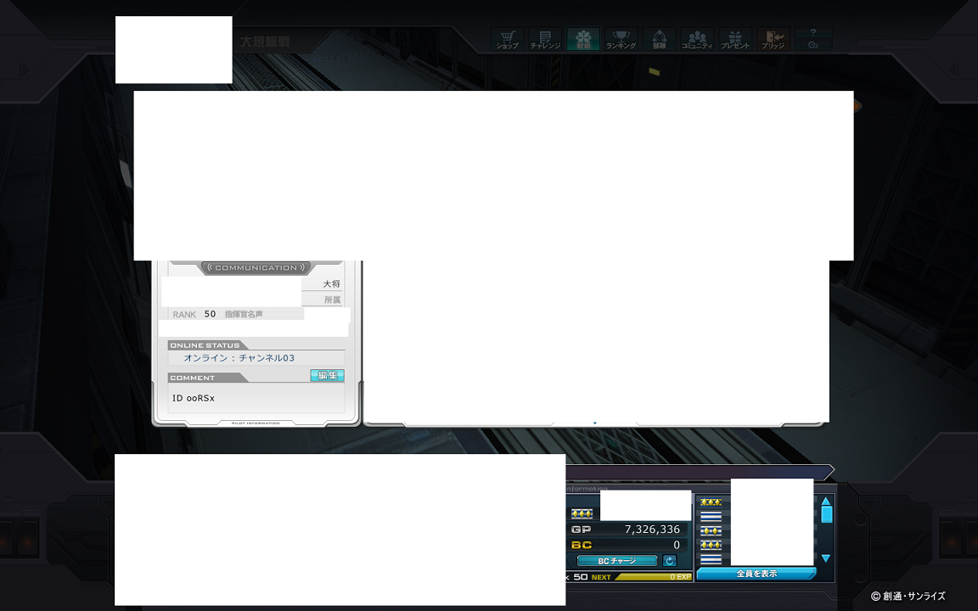Open the ショップ shop icon
The width and height of the screenshot is (978, 611).
click(x=507, y=39)
